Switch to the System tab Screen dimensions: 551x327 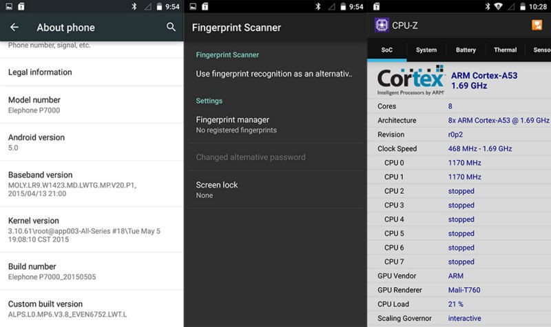point(426,50)
